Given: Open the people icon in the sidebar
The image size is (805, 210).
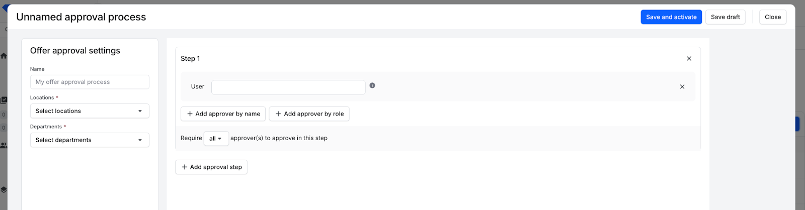Looking at the screenshot, I should pos(4,145).
